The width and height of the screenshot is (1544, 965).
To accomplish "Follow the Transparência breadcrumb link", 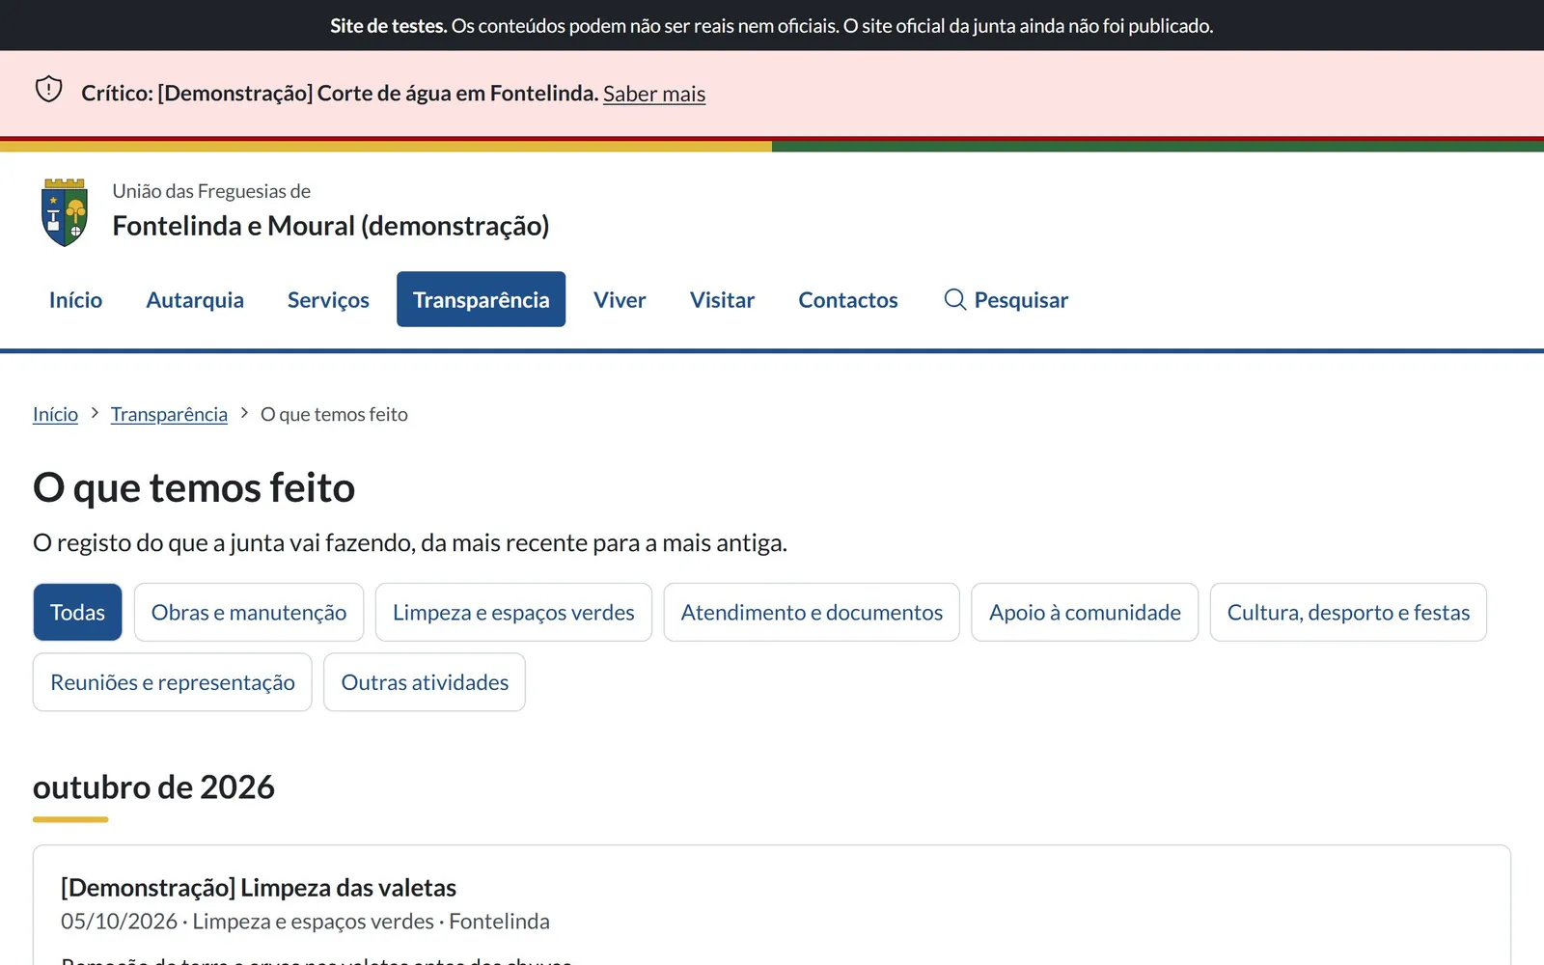I will tap(169, 414).
